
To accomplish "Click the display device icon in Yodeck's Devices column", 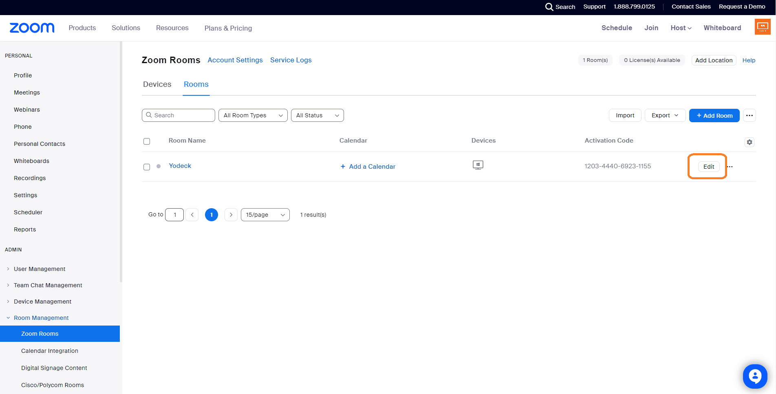I will pyautogui.click(x=478, y=165).
